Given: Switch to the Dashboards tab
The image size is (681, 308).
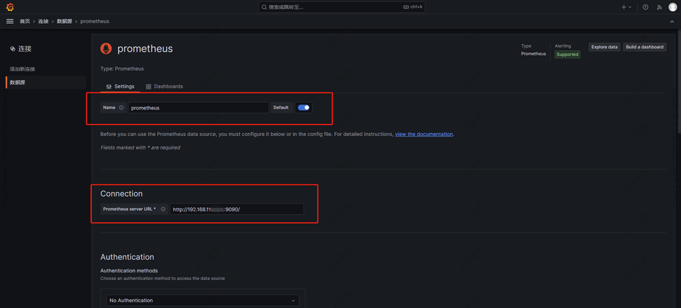Looking at the screenshot, I should tap(164, 86).
